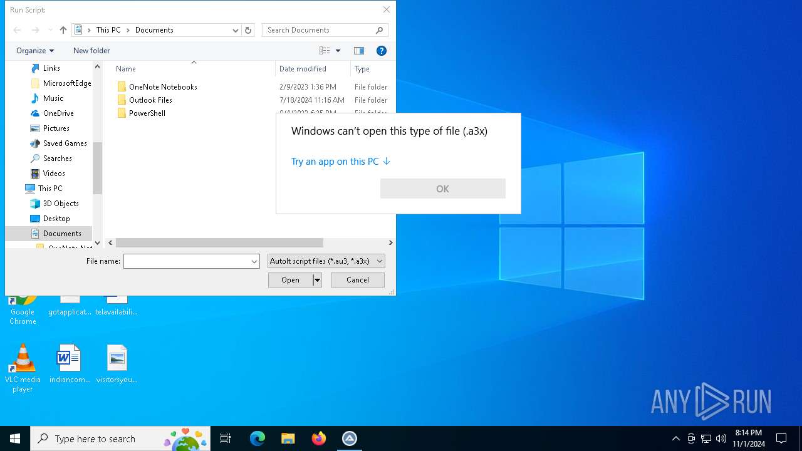802x451 pixels.
Task: Cancel the Run Script dialog
Action: [358, 280]
